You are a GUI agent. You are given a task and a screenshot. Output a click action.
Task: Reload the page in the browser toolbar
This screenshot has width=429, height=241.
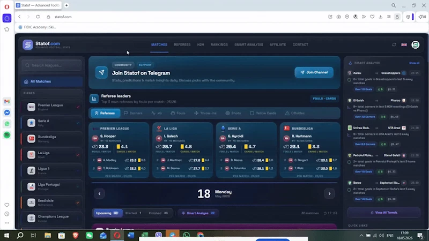38,17
